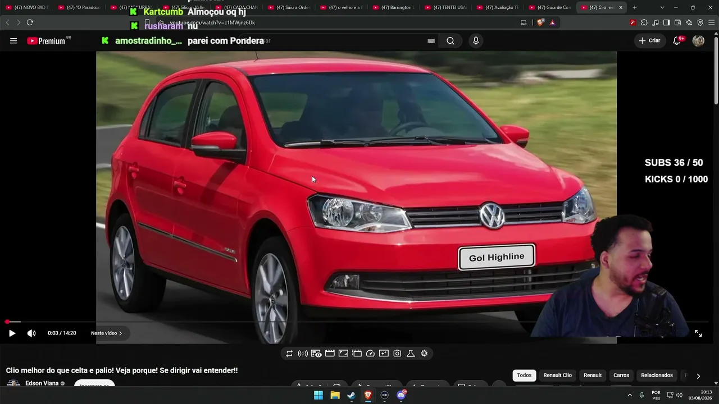The width and height of the screenshot is (719, 404).
Task: Show hidden system tray icons
Action: tap(629, 395)
